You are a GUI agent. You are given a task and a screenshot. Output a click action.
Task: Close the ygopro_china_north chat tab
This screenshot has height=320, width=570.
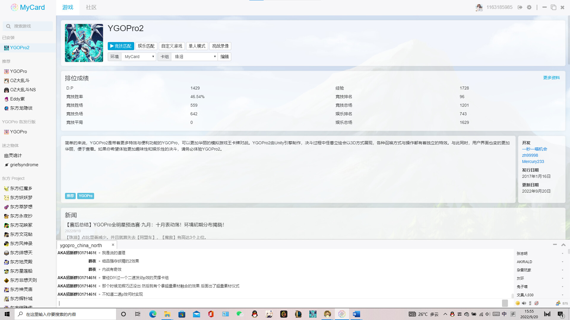pyautogui.click(x=113, y=245)
